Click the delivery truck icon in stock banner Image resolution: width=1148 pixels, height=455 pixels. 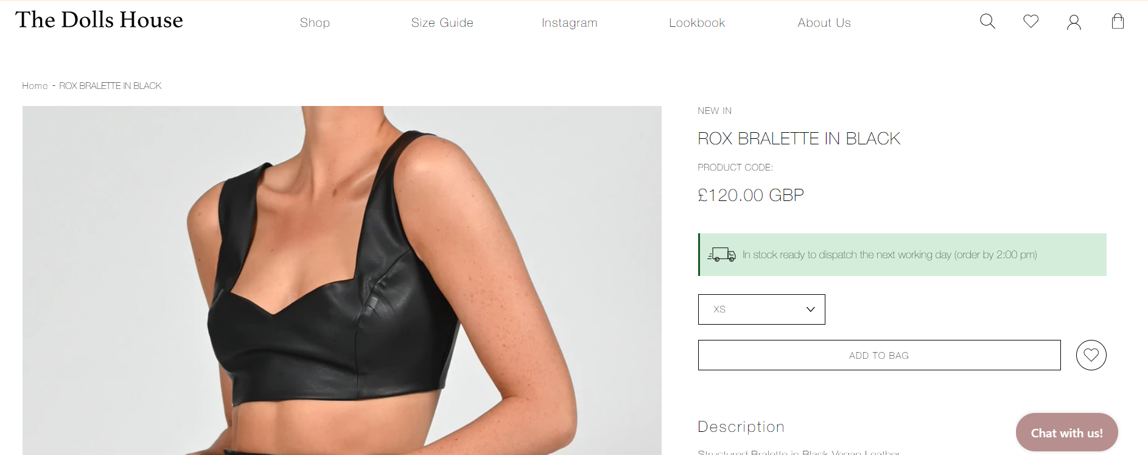click(x=721, y=255)
